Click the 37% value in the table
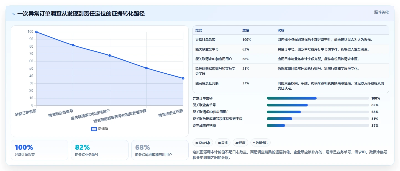Viewport: 400px width, 171px height. pos(246,83)
